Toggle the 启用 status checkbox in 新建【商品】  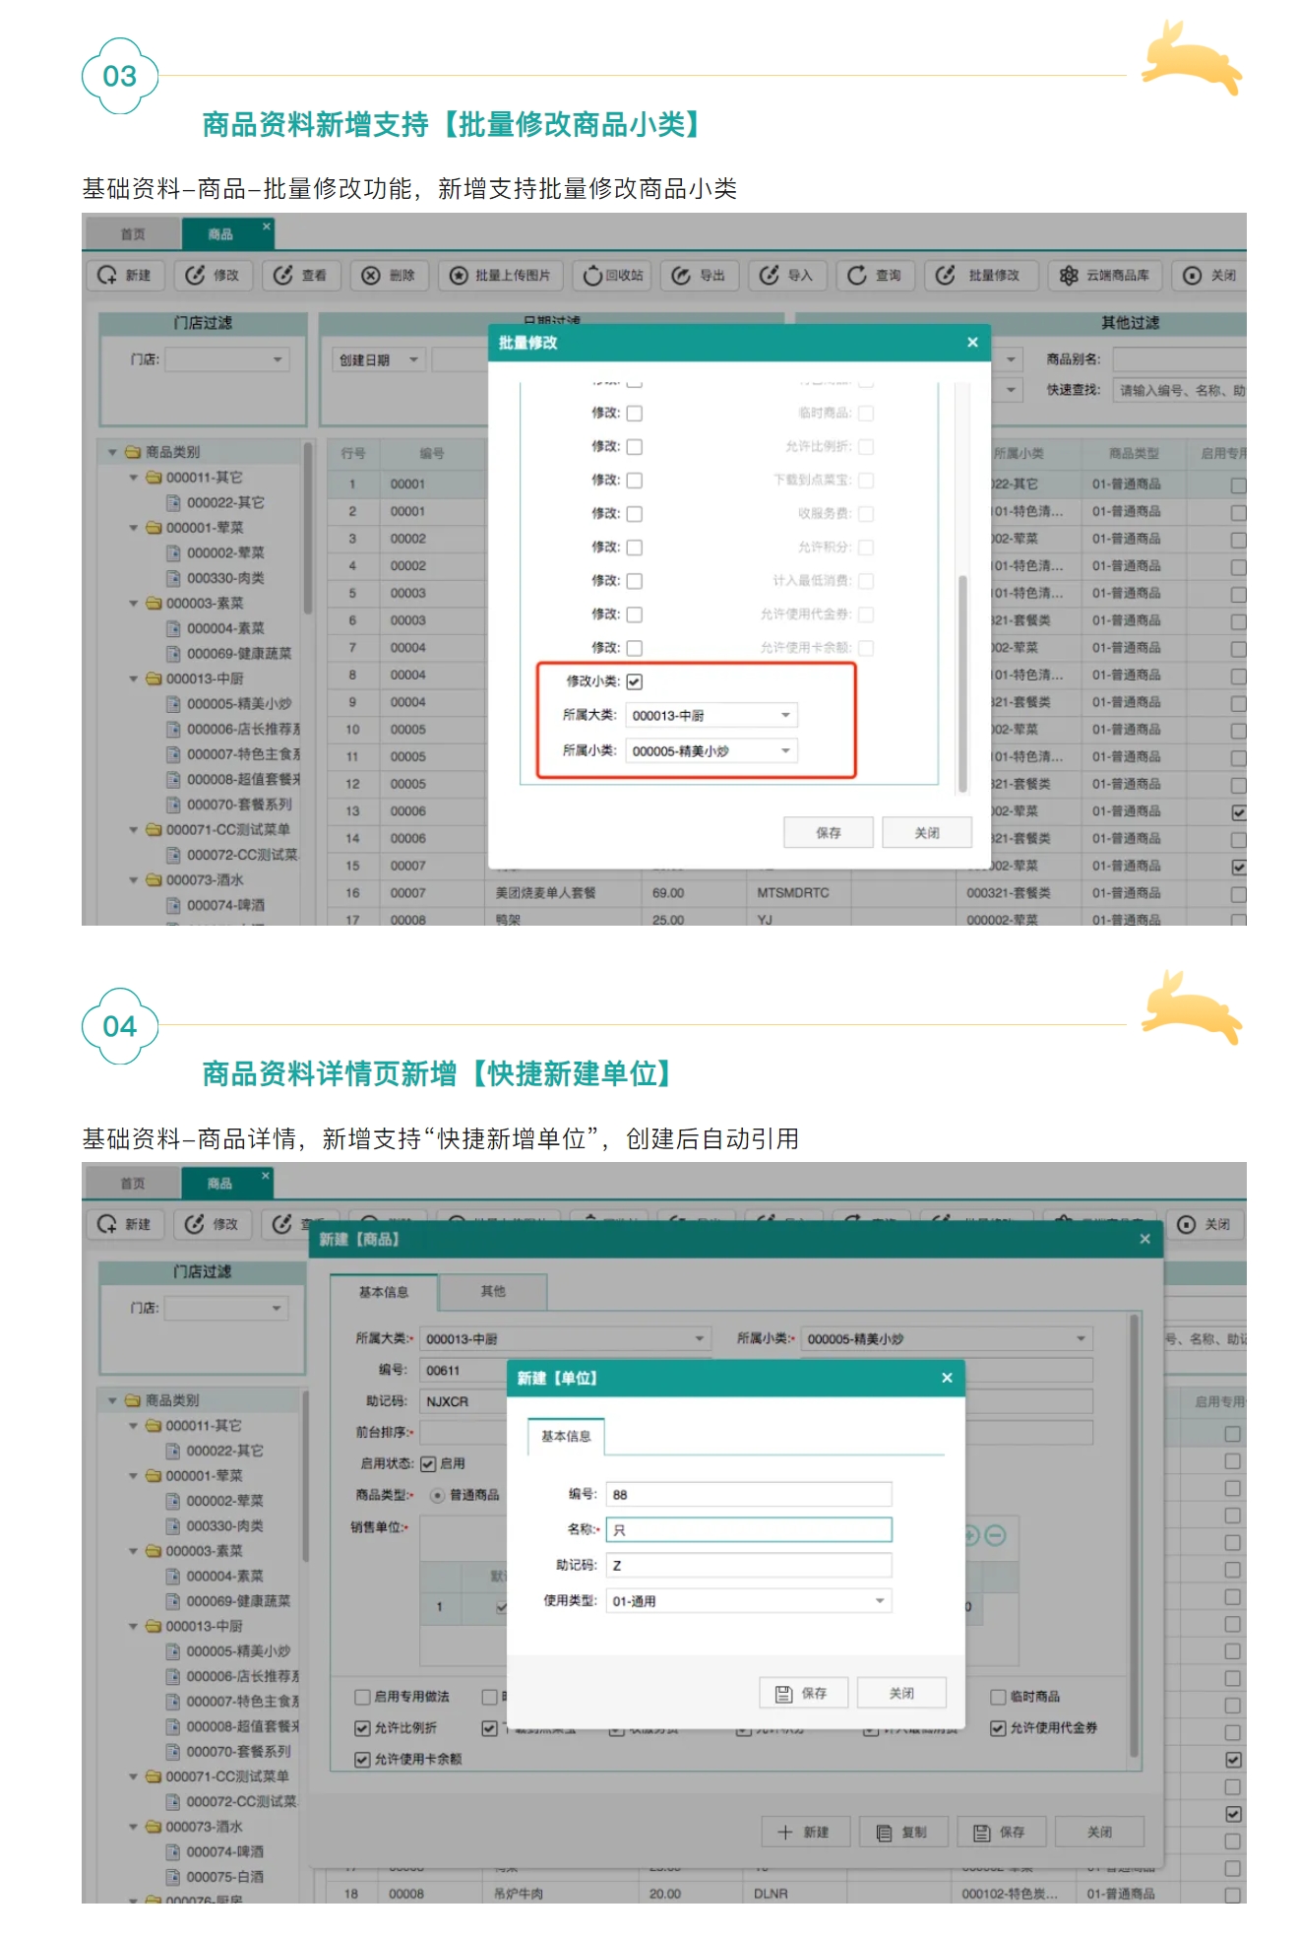point(428,1463)
